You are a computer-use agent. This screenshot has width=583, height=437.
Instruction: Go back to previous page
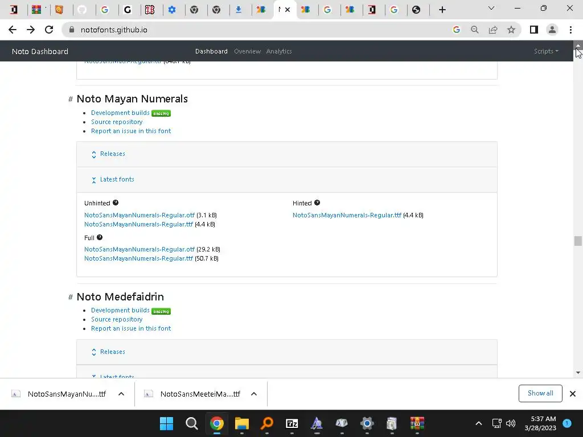13,30
